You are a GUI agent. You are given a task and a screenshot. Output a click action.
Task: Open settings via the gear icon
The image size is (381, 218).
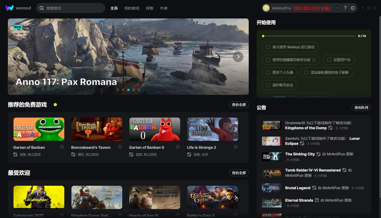coord(353,8)
